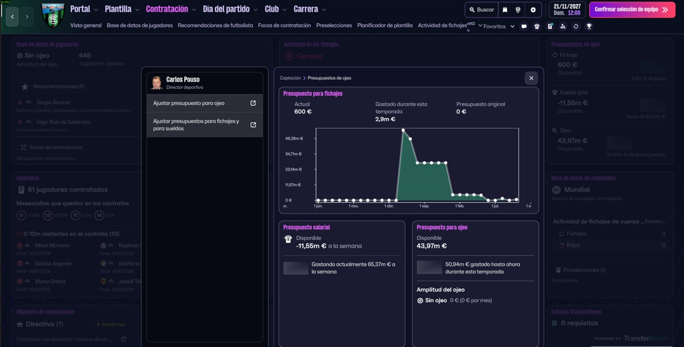Expand the Plantilla menu chevron
684x347 pixels.
137,10
